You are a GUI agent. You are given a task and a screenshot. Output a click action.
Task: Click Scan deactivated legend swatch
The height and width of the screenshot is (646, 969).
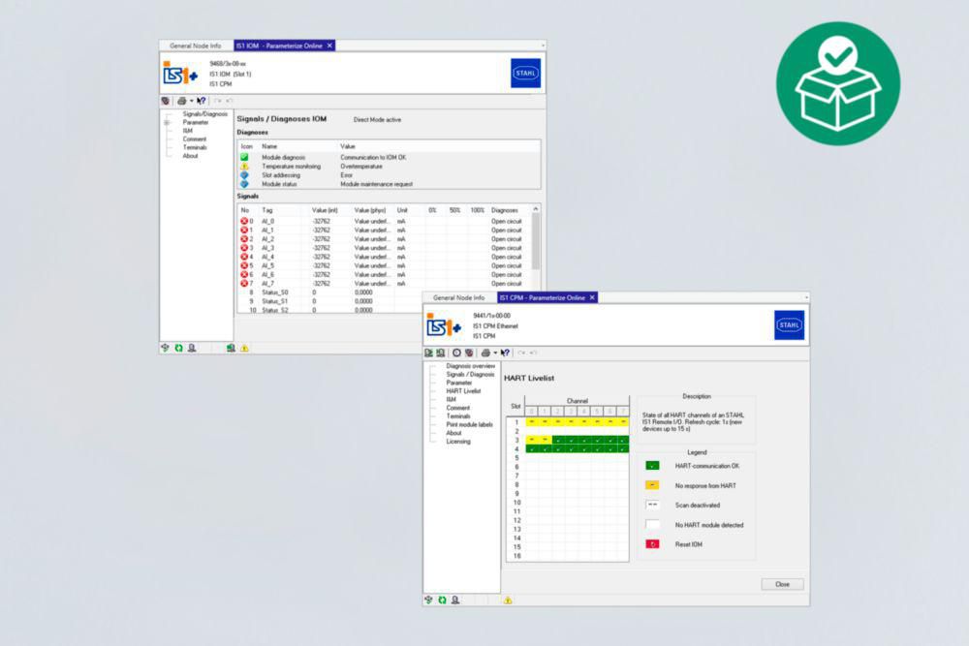coord(652,506)
